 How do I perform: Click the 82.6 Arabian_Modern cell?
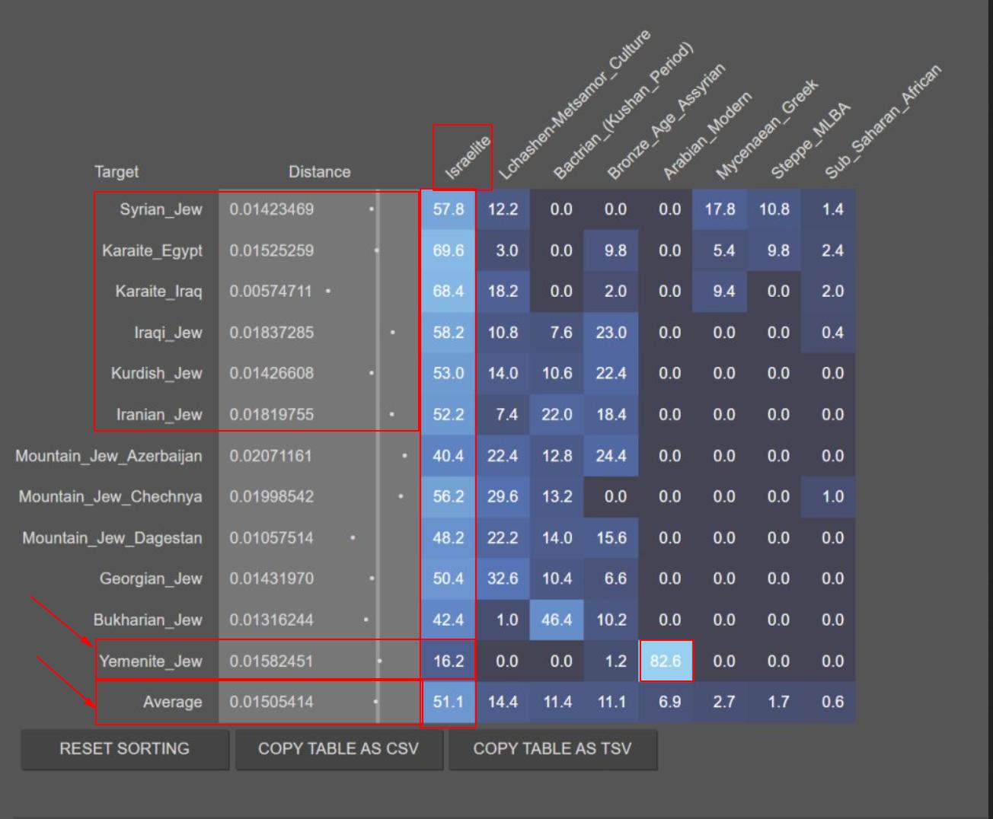(666, 661)
